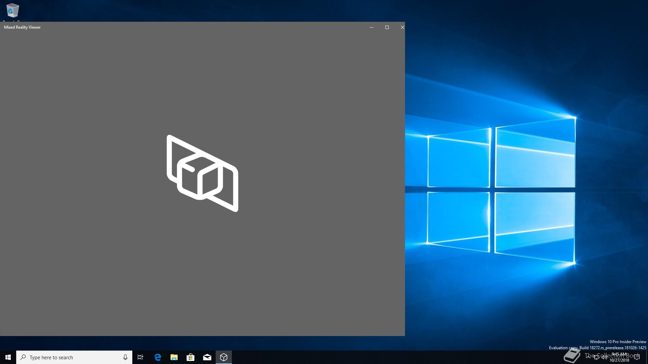
Task: Show hidden system tray icons
Action: coord(588,357)
